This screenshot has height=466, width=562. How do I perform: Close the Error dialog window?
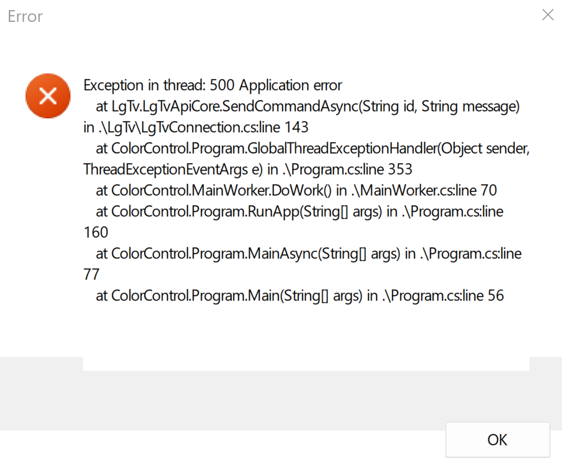coord(547,15)
